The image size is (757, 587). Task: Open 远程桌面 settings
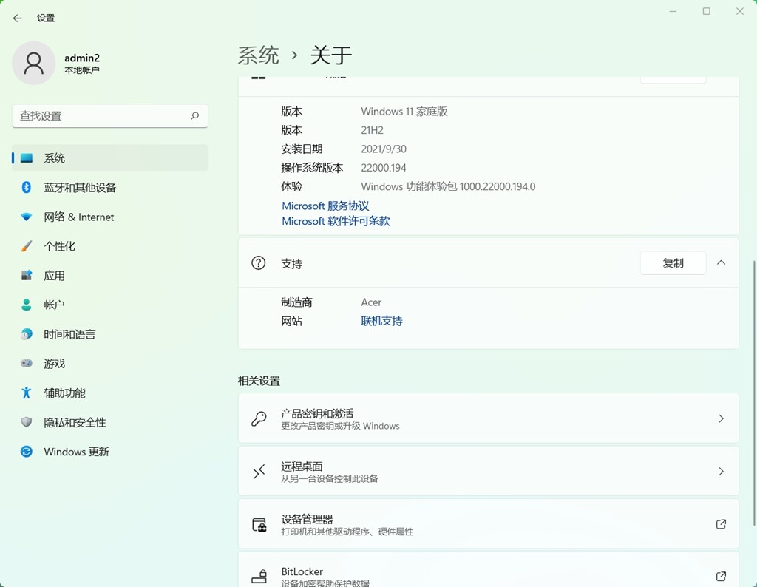(x=488, y=471)
